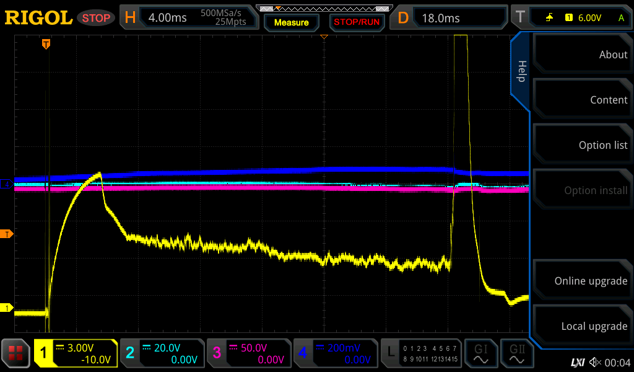The image size is (634, 372).
Task: Click the RIGOL logo
Action: point(38,18)
